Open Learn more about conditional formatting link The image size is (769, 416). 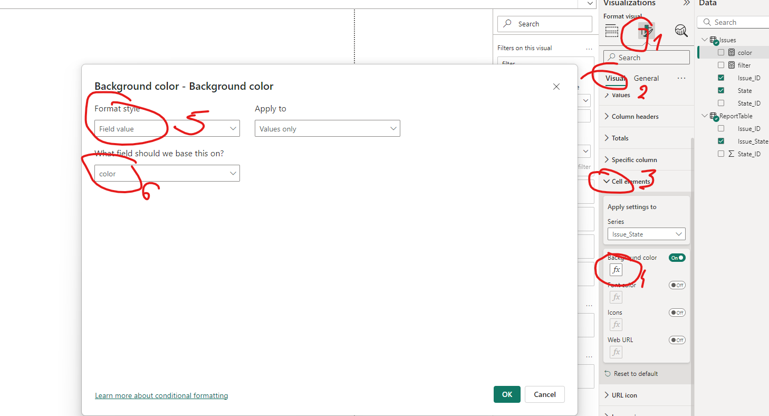coord(161,395)
